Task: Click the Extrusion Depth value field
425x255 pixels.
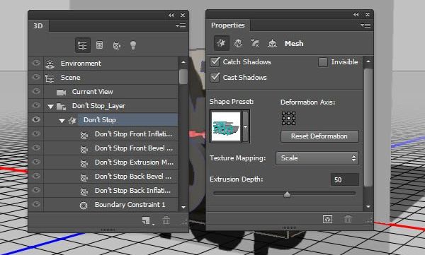Action: [345, 179]
